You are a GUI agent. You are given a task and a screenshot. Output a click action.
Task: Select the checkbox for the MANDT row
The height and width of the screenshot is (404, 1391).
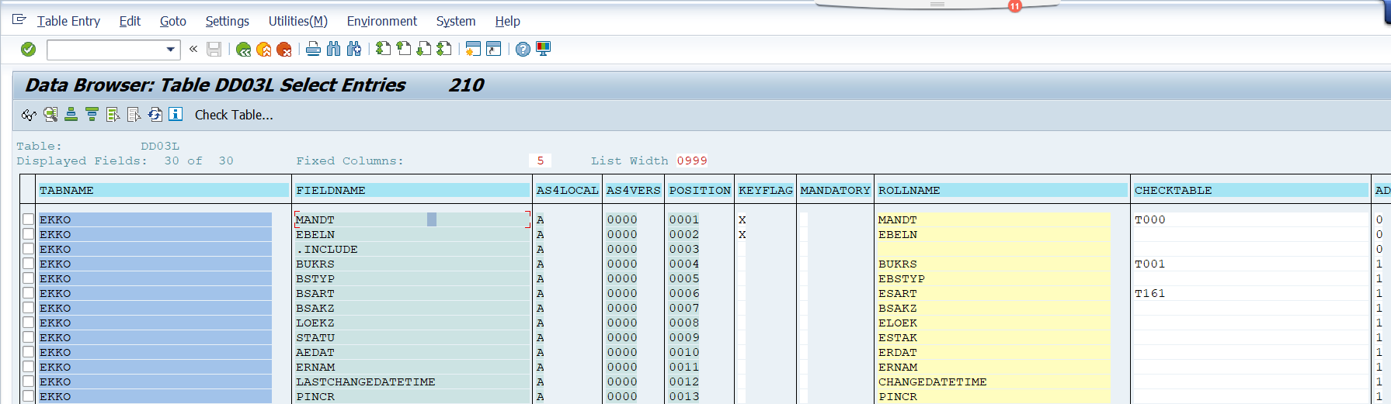coord(29,219)
